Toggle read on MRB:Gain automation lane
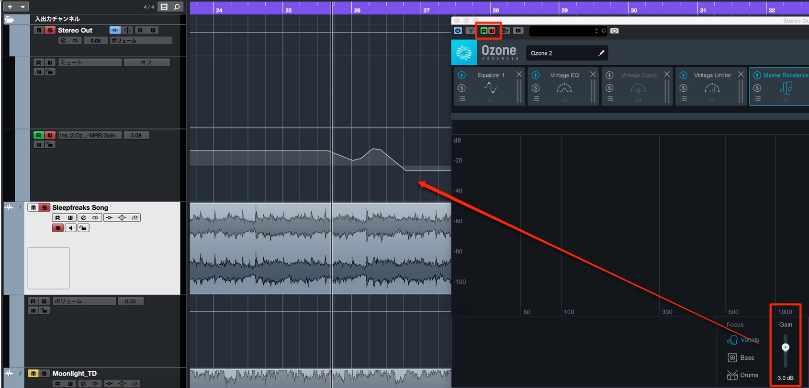This screenshot has width=809, height=388. point(39,135)
